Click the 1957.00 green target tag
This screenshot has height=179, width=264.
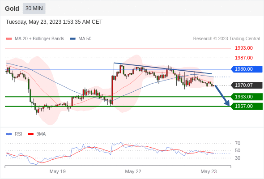(247, 106)
